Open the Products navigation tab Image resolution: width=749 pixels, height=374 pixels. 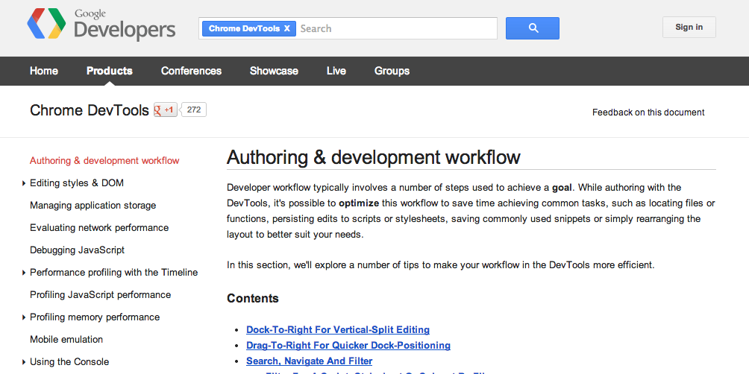click(109, 71)
